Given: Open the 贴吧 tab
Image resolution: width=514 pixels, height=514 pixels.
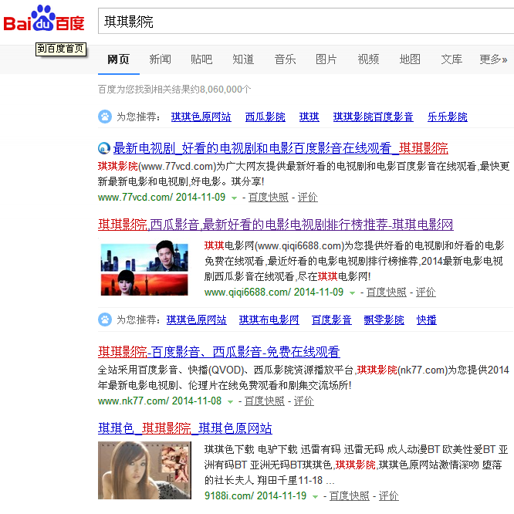Looking at the screenshot, I should [x=201, y=59].
